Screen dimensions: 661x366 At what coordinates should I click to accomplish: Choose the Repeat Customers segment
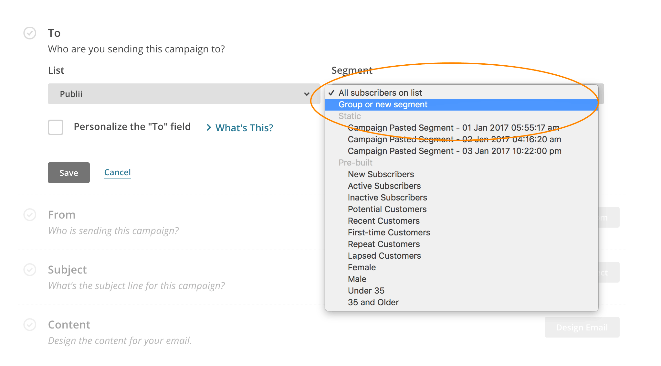coord(384,244)
